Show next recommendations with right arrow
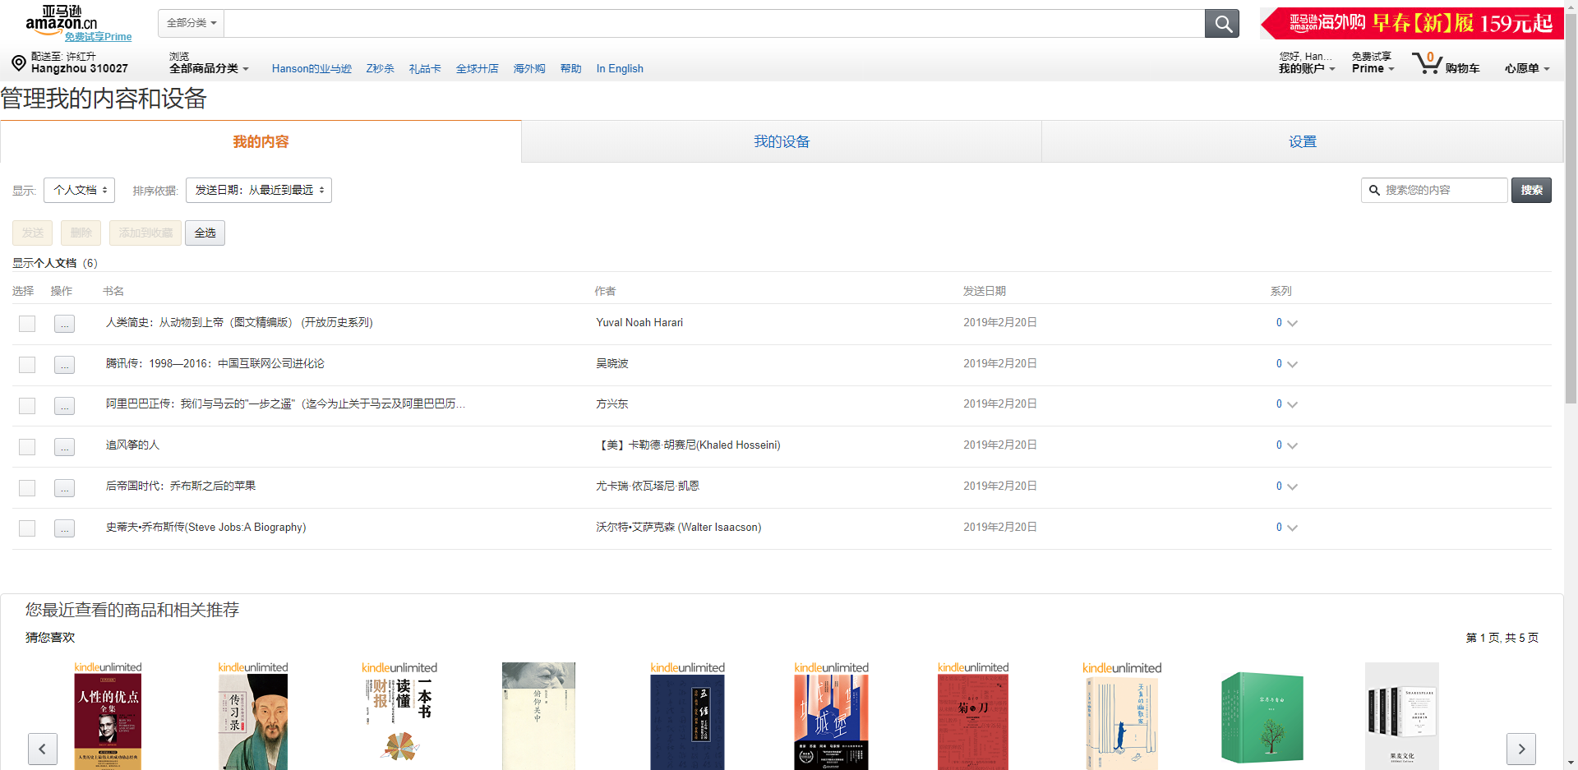The height and width of the screenshot is (770, 1578). [x=1521, y=749]
